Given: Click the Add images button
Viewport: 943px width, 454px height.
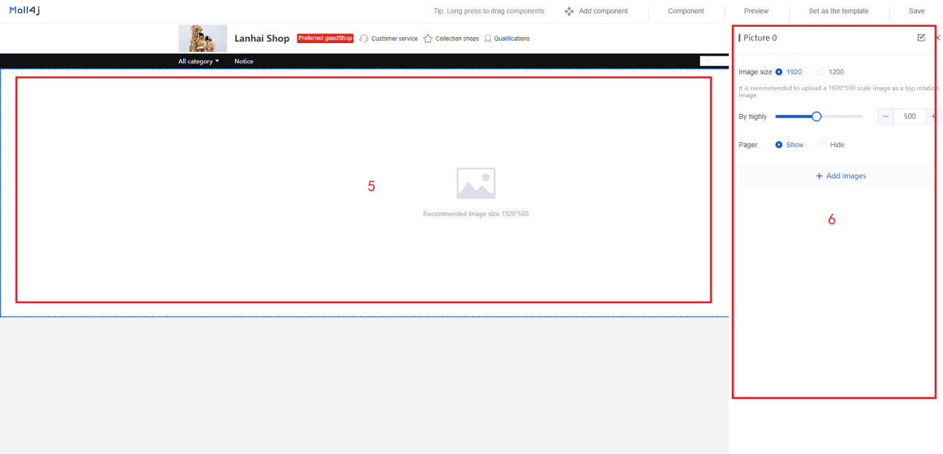Looking at the screenshot, I should [x=840, y=176].
